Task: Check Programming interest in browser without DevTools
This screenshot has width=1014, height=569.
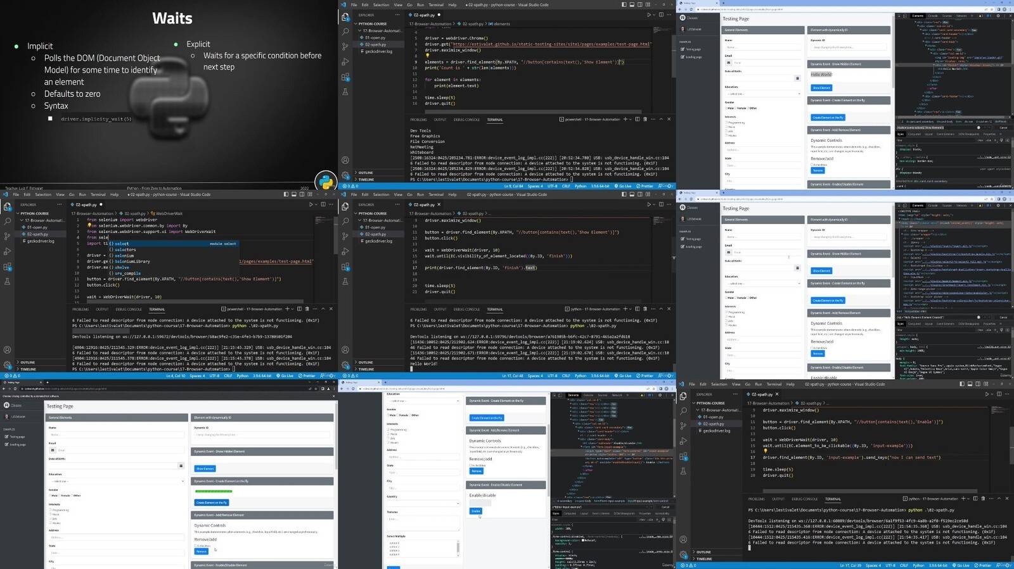Action: 50,510
